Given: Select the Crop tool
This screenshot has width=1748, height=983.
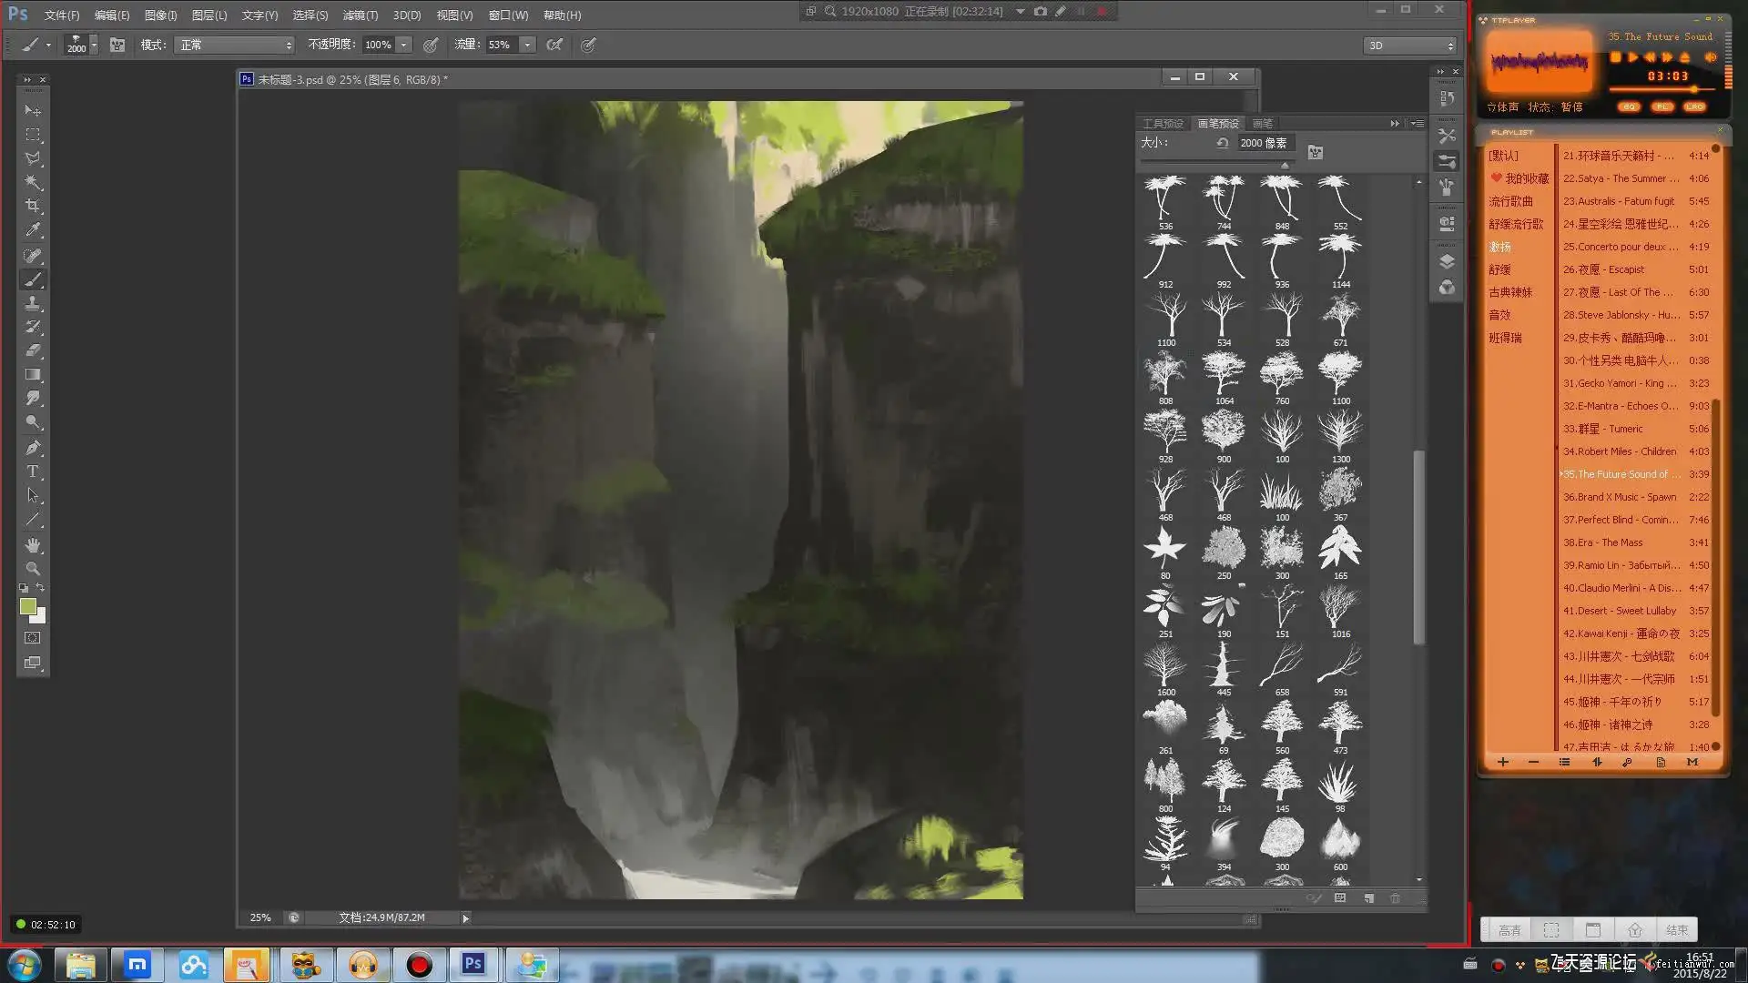Looking at the screenshot, I should 33,206.
